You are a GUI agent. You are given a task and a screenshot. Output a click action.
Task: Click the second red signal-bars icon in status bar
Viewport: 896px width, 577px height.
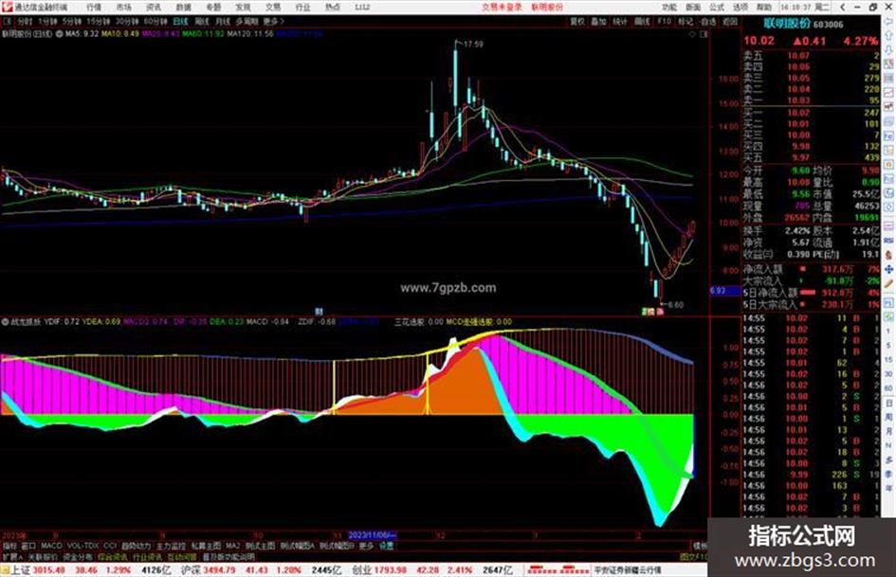[575, 569]
